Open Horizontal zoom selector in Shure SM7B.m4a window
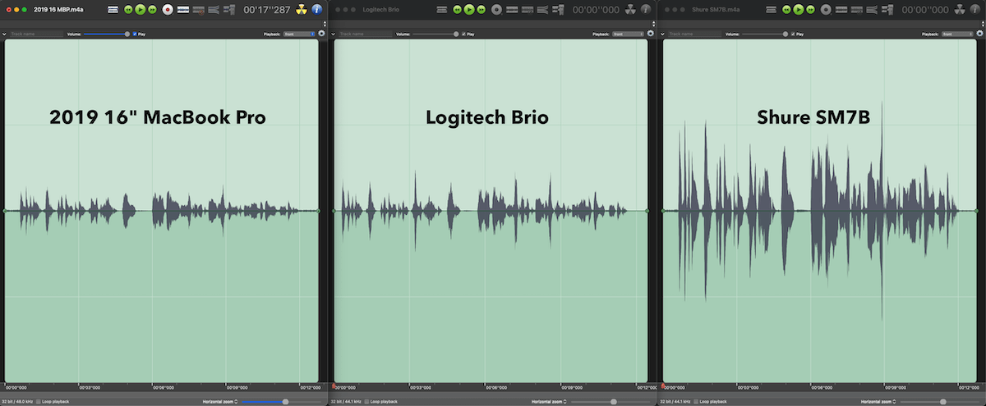The image size is (986, 406). click(x=878, y=401)
